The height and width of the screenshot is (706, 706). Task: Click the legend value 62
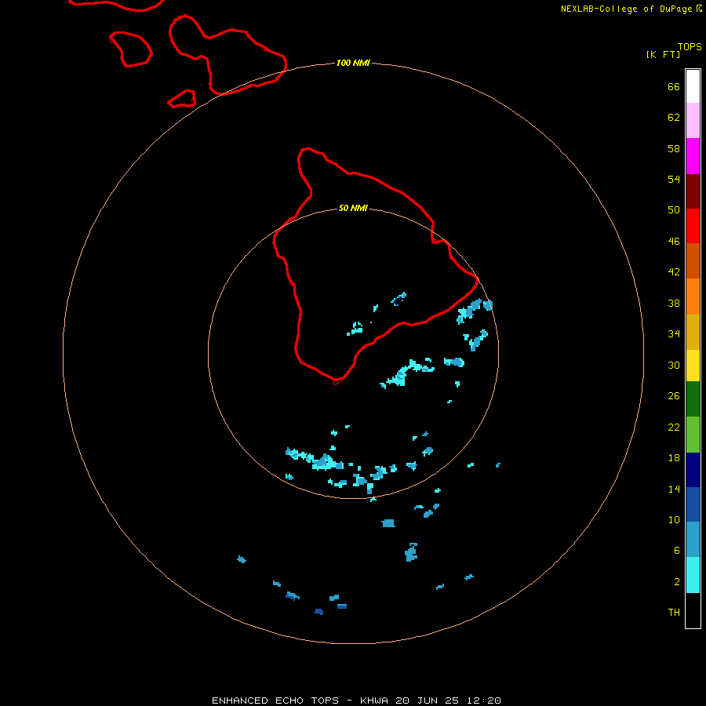click(x=674, y=117)
